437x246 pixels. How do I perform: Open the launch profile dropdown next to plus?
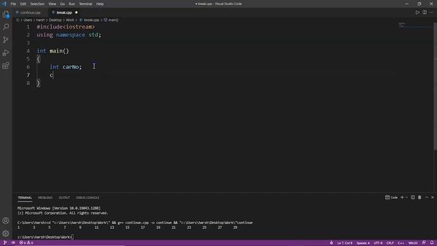tap(407, 197)
